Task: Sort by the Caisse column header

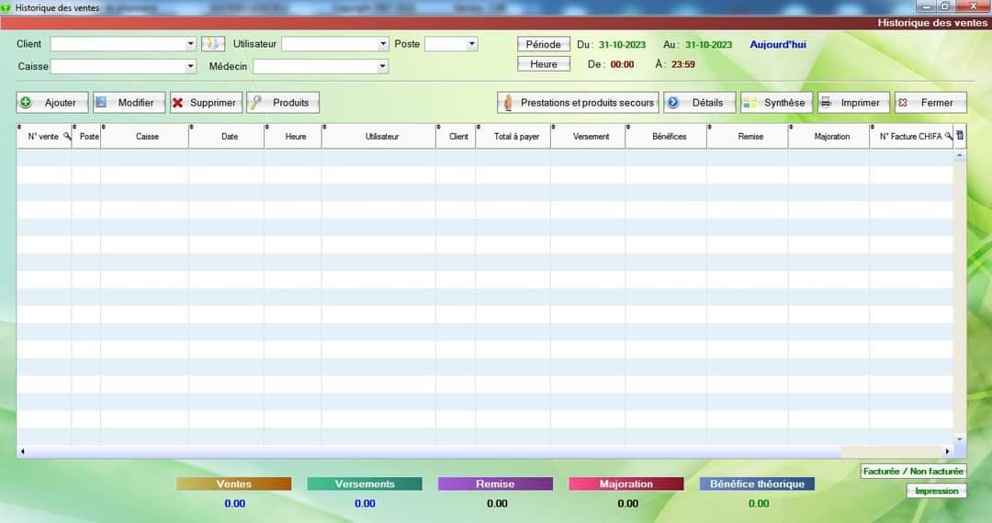Action: [x=145, y=136]
